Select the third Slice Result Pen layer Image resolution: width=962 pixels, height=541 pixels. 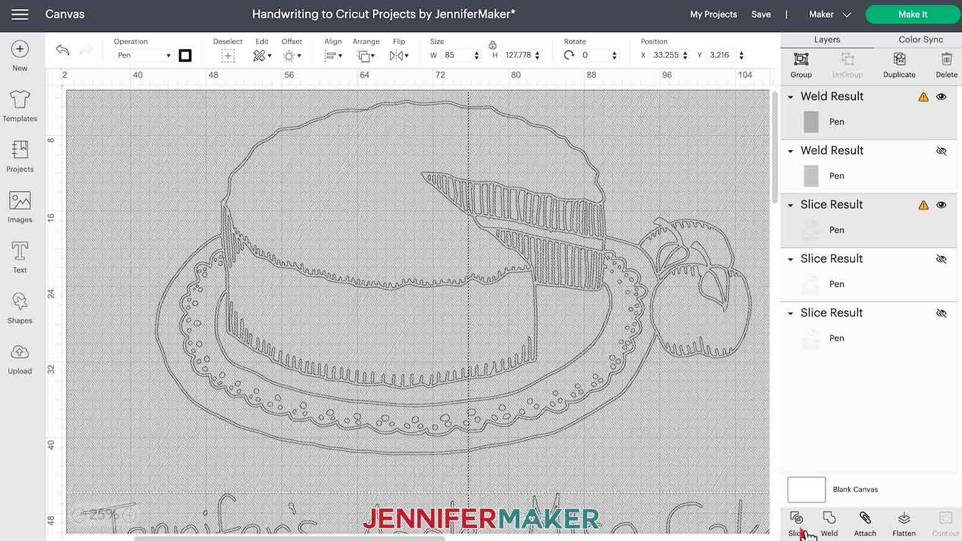(x=869, y=338)
